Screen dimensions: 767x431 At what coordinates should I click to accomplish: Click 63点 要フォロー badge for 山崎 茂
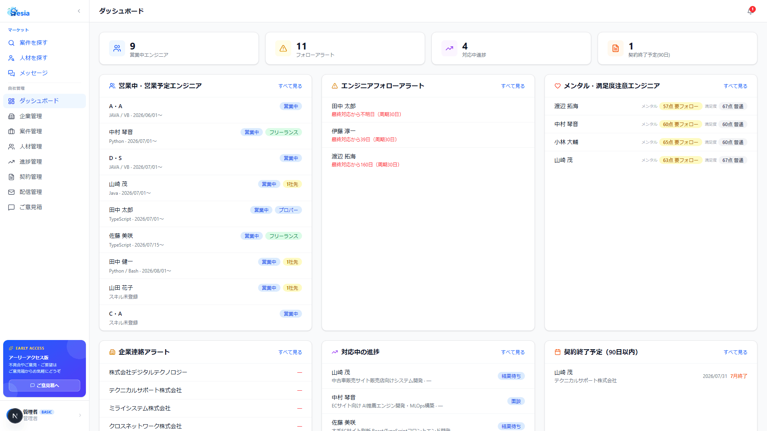pyautogui.click(x=681, y=160)
